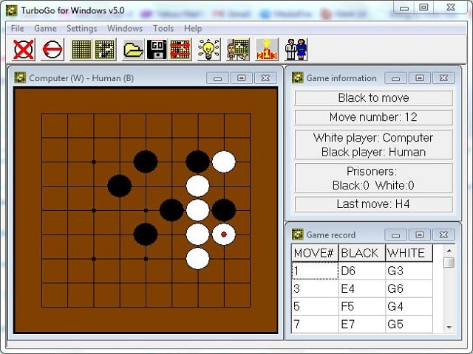Click the white stone marked with red dot
Screen dimensions: 473x354
[x=224, y=235]
